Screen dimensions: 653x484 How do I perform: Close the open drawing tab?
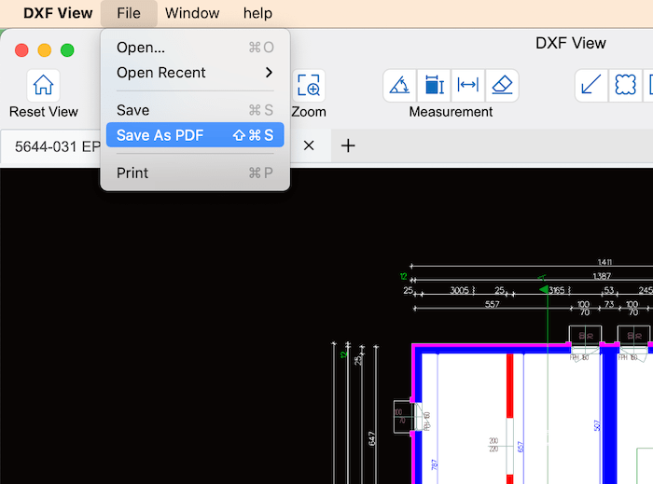(x=310, y=145)
